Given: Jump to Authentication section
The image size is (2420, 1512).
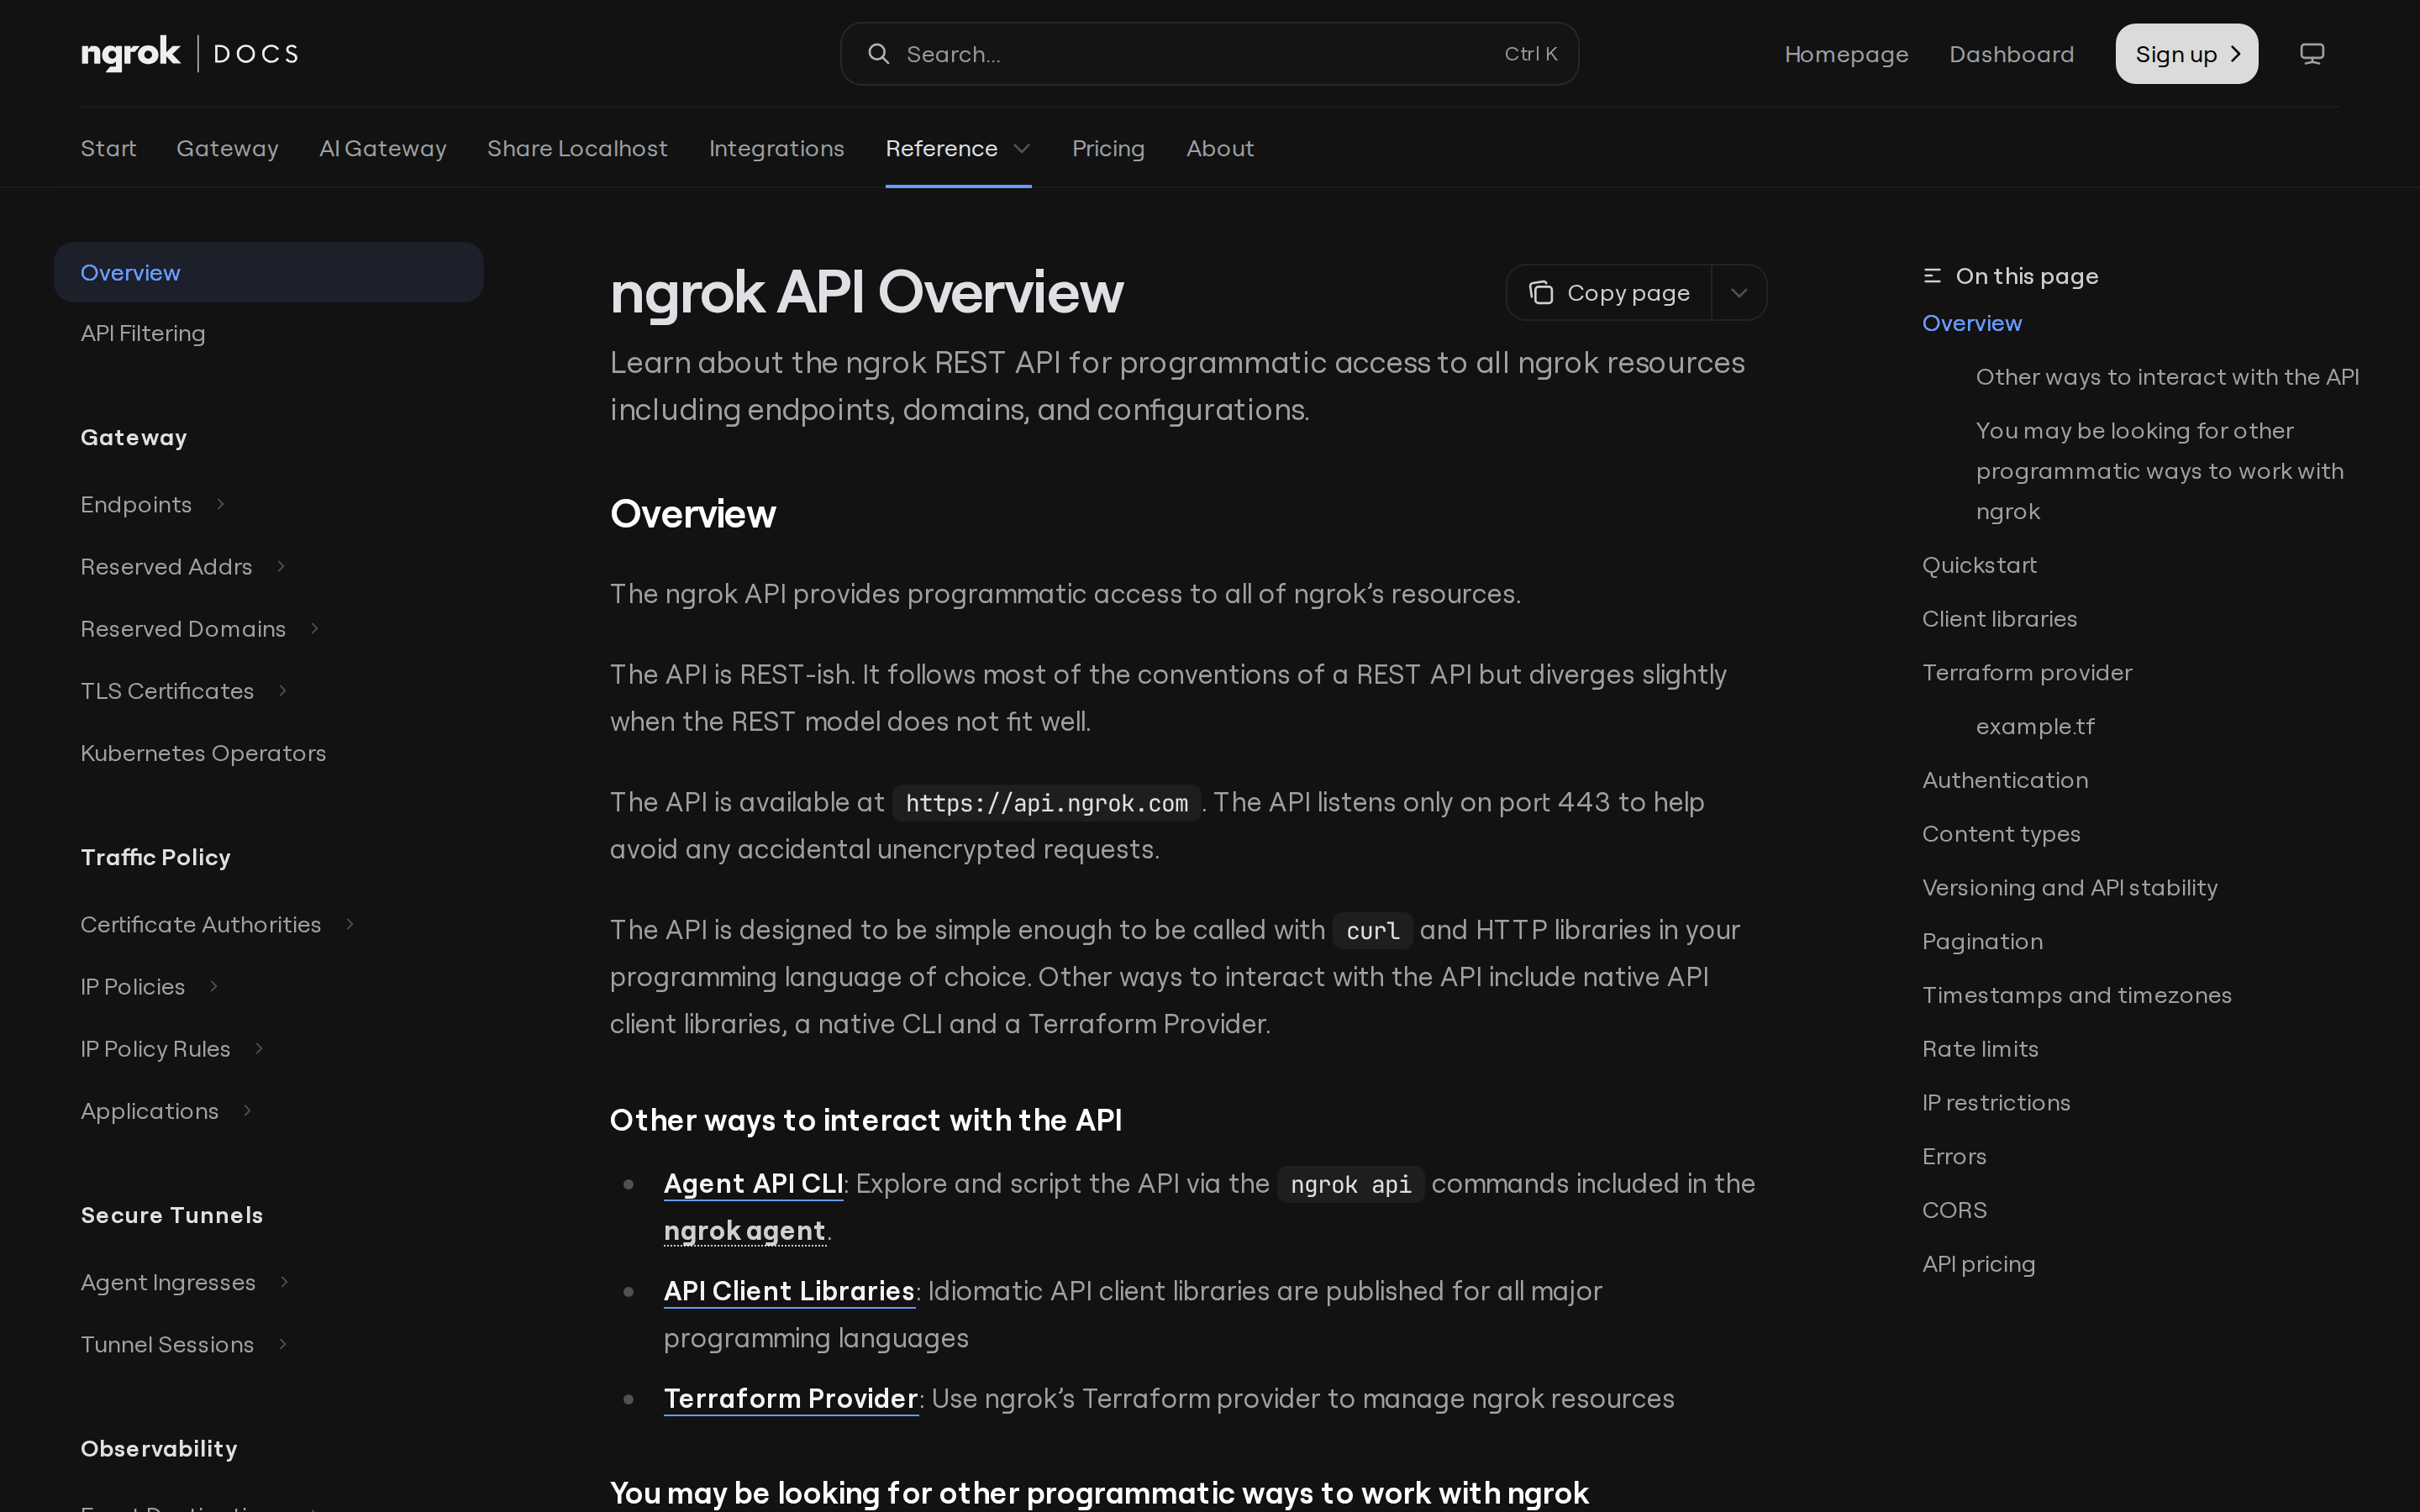Looking at the screenshot, I should tap(2005, 781).
